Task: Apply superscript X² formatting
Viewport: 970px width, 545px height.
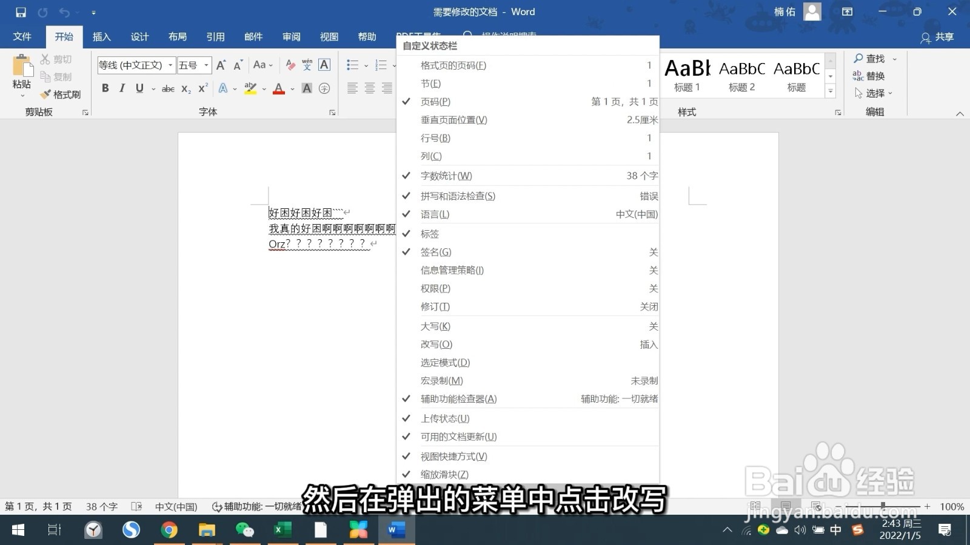Action: (x=203, y=88)
